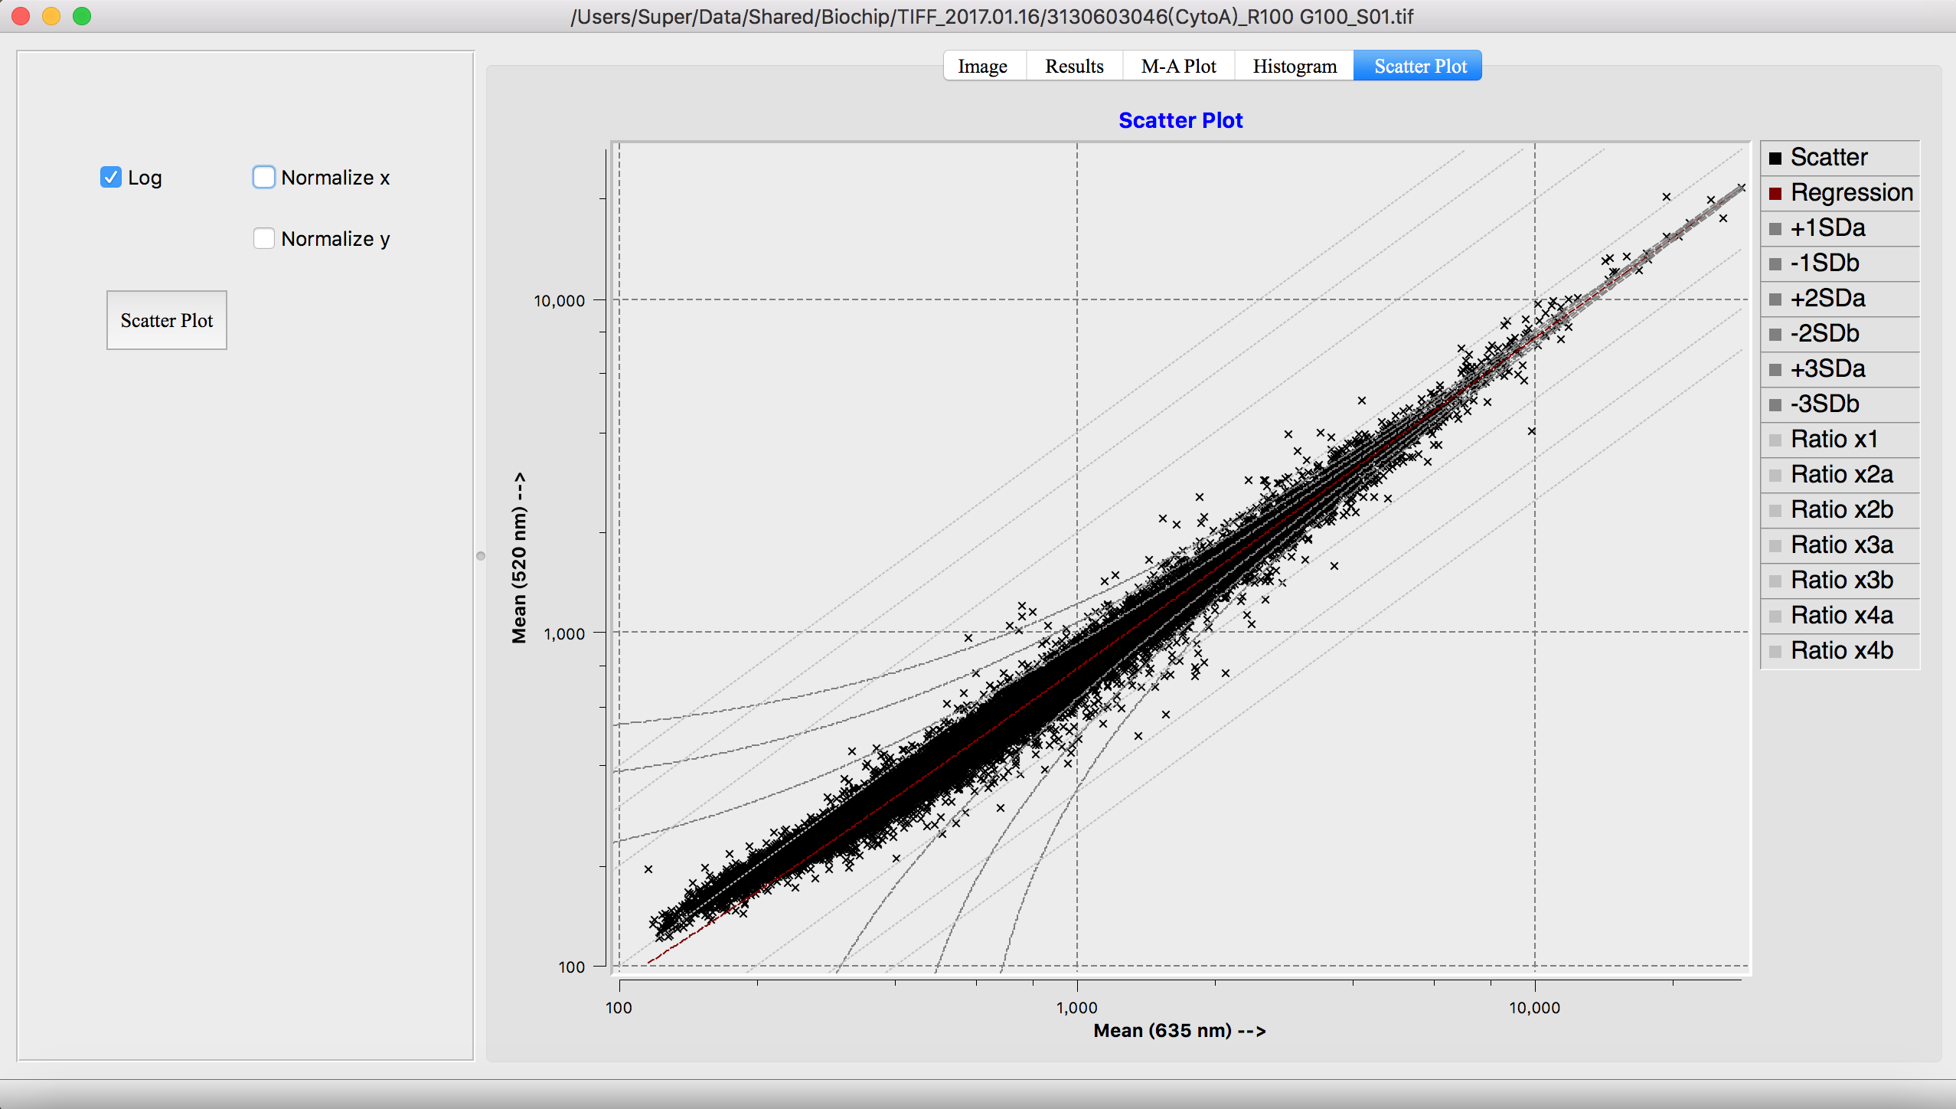Open the Histogram tab

click(x=1294, y=67)
